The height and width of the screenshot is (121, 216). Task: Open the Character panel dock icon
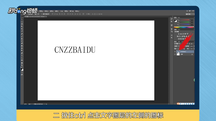point(172,35)
